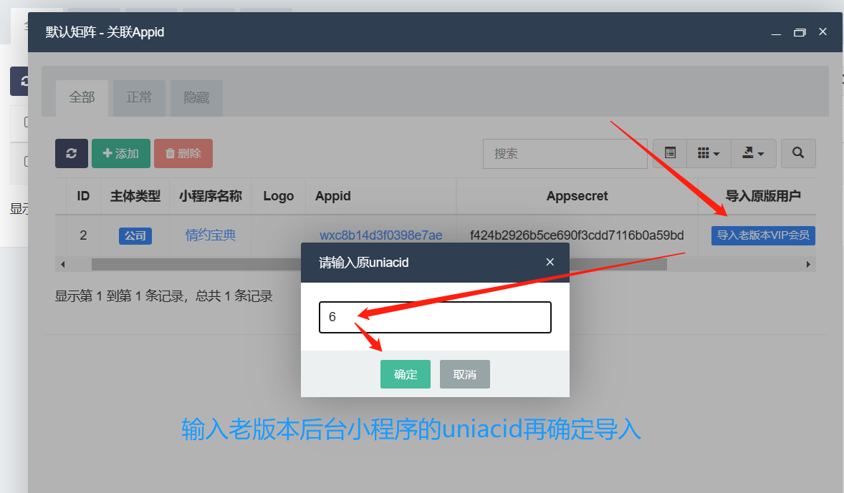Toggle the table card view icon
The image size is (844, 493).
coord(670,153)
